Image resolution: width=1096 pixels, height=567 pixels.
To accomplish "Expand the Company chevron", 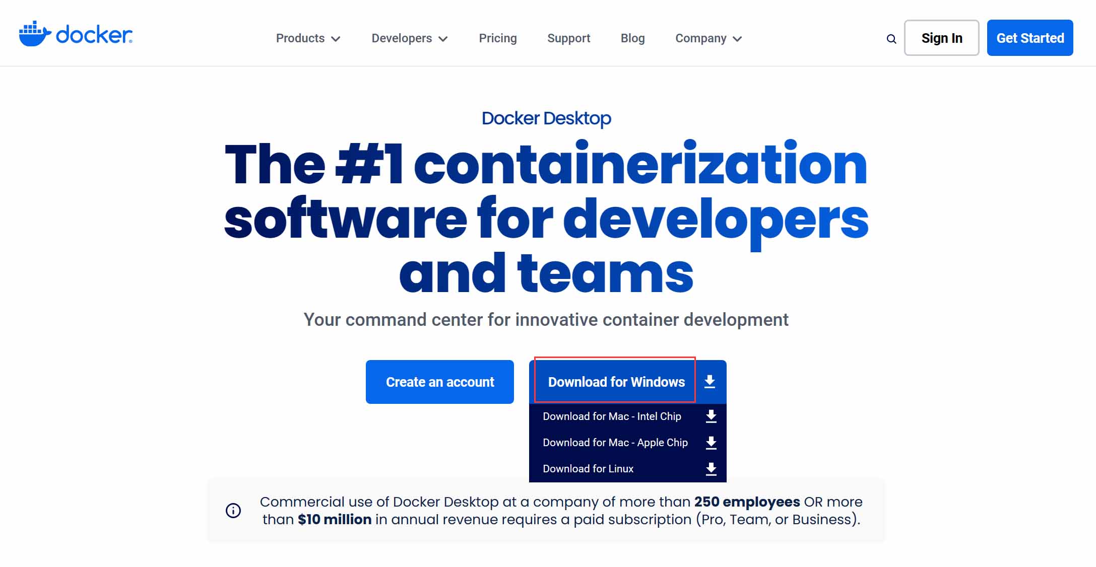I will tap(738, 39).
